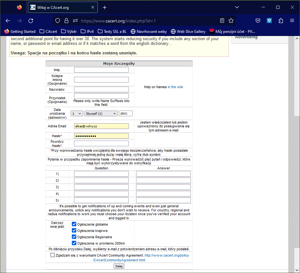
Task: Uncheck the Ogłoszenia globalne checkbox
Action: click(74, 224)
